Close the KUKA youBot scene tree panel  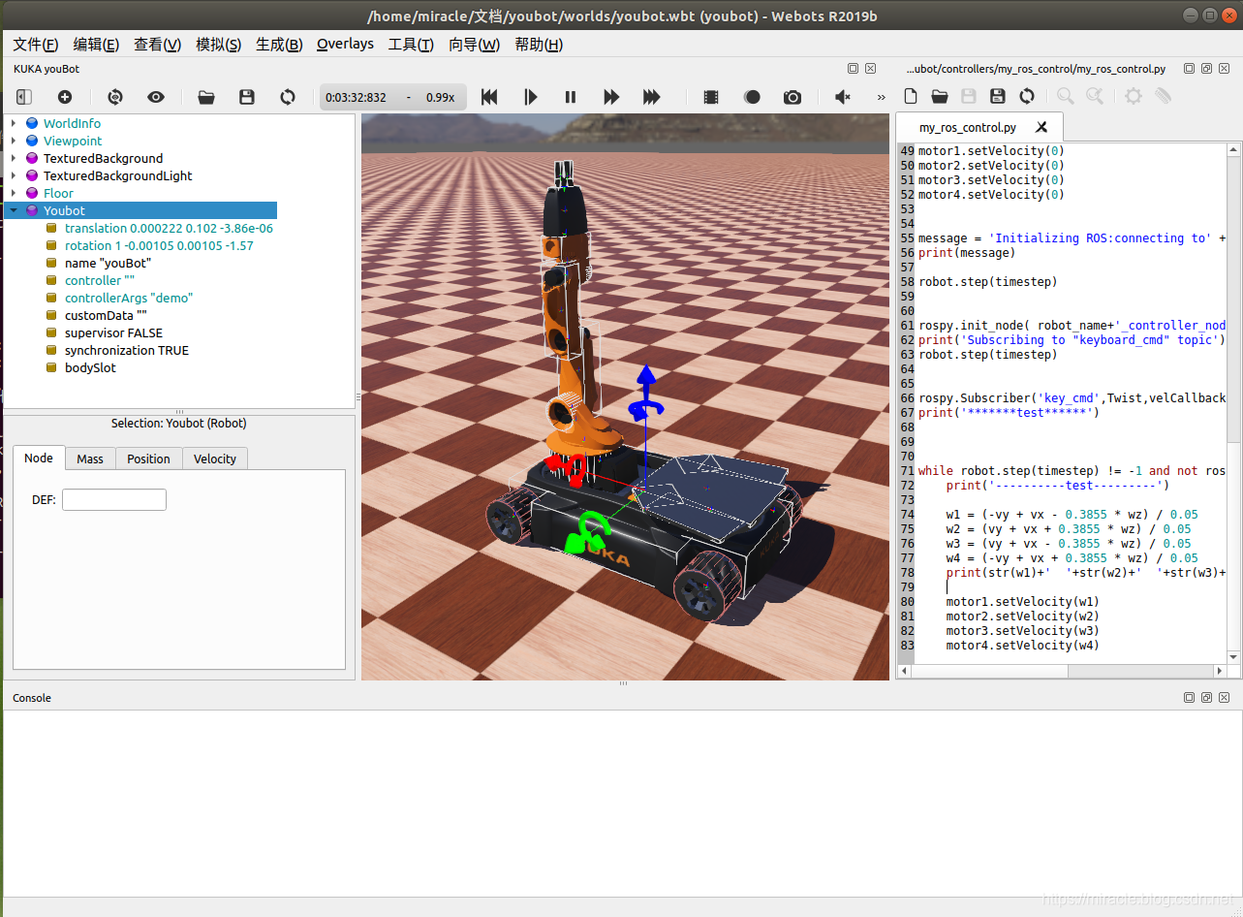[x=870, y=69]
